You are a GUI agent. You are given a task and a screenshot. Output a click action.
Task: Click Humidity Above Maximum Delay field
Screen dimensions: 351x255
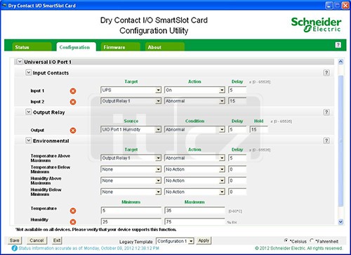pos(237,181)
